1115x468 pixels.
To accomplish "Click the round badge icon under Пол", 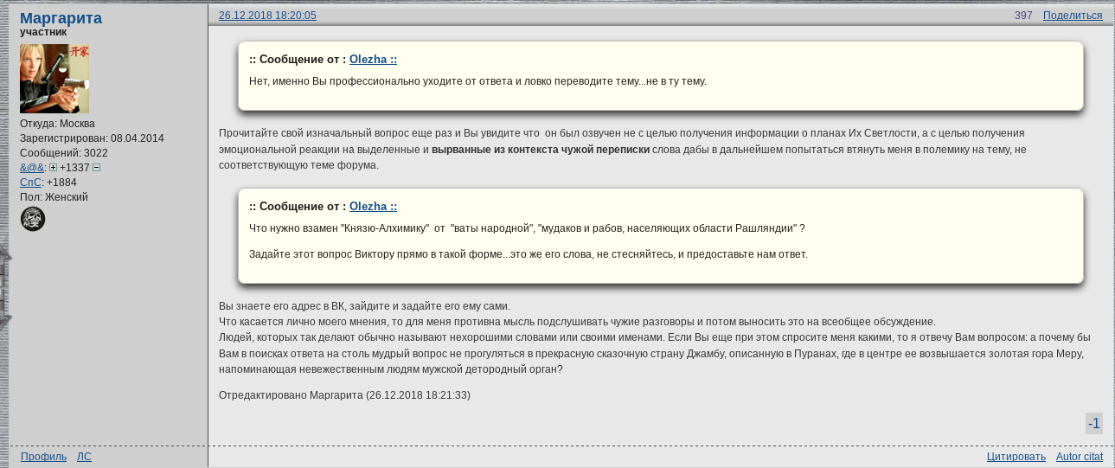I will point(33,219).
